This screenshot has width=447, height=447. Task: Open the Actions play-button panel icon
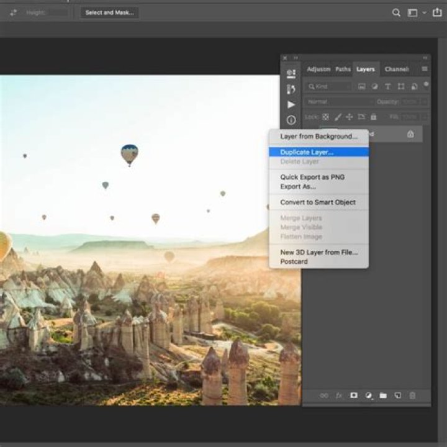click(x=291, y=104)
